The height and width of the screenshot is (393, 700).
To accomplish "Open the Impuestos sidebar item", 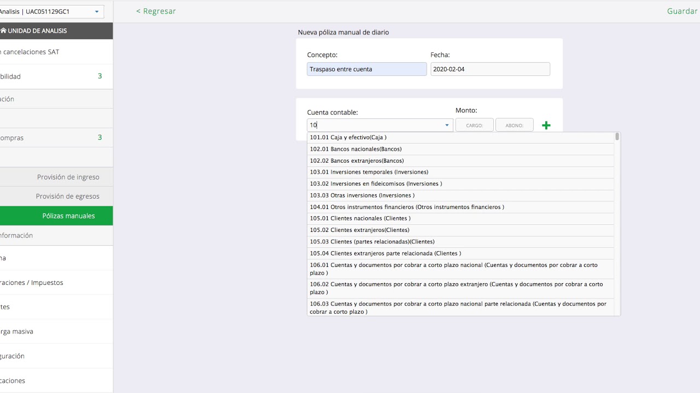I will (x=56, y=283).
